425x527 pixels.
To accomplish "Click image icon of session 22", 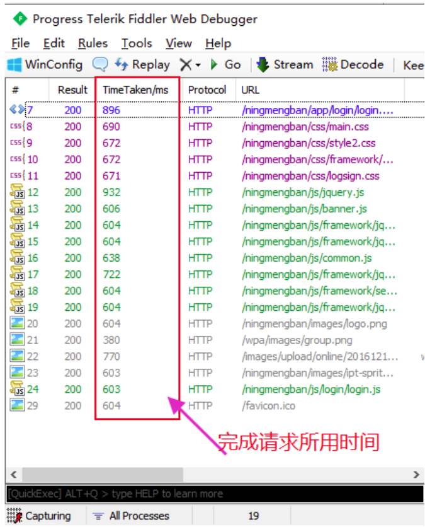I will [17, 356].
